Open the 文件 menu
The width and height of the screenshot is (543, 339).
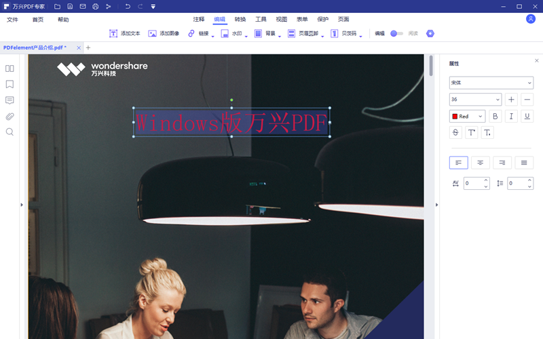(12, 20)
